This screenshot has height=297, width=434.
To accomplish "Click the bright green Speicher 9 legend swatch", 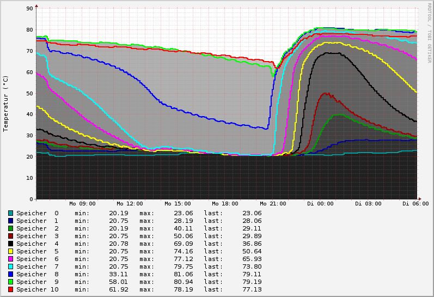I will 10,282.
